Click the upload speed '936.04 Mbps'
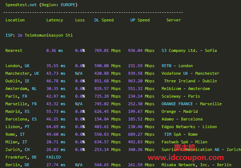This screenshot has width=241, height=168. pyautogui.click(x=141, y=50)
